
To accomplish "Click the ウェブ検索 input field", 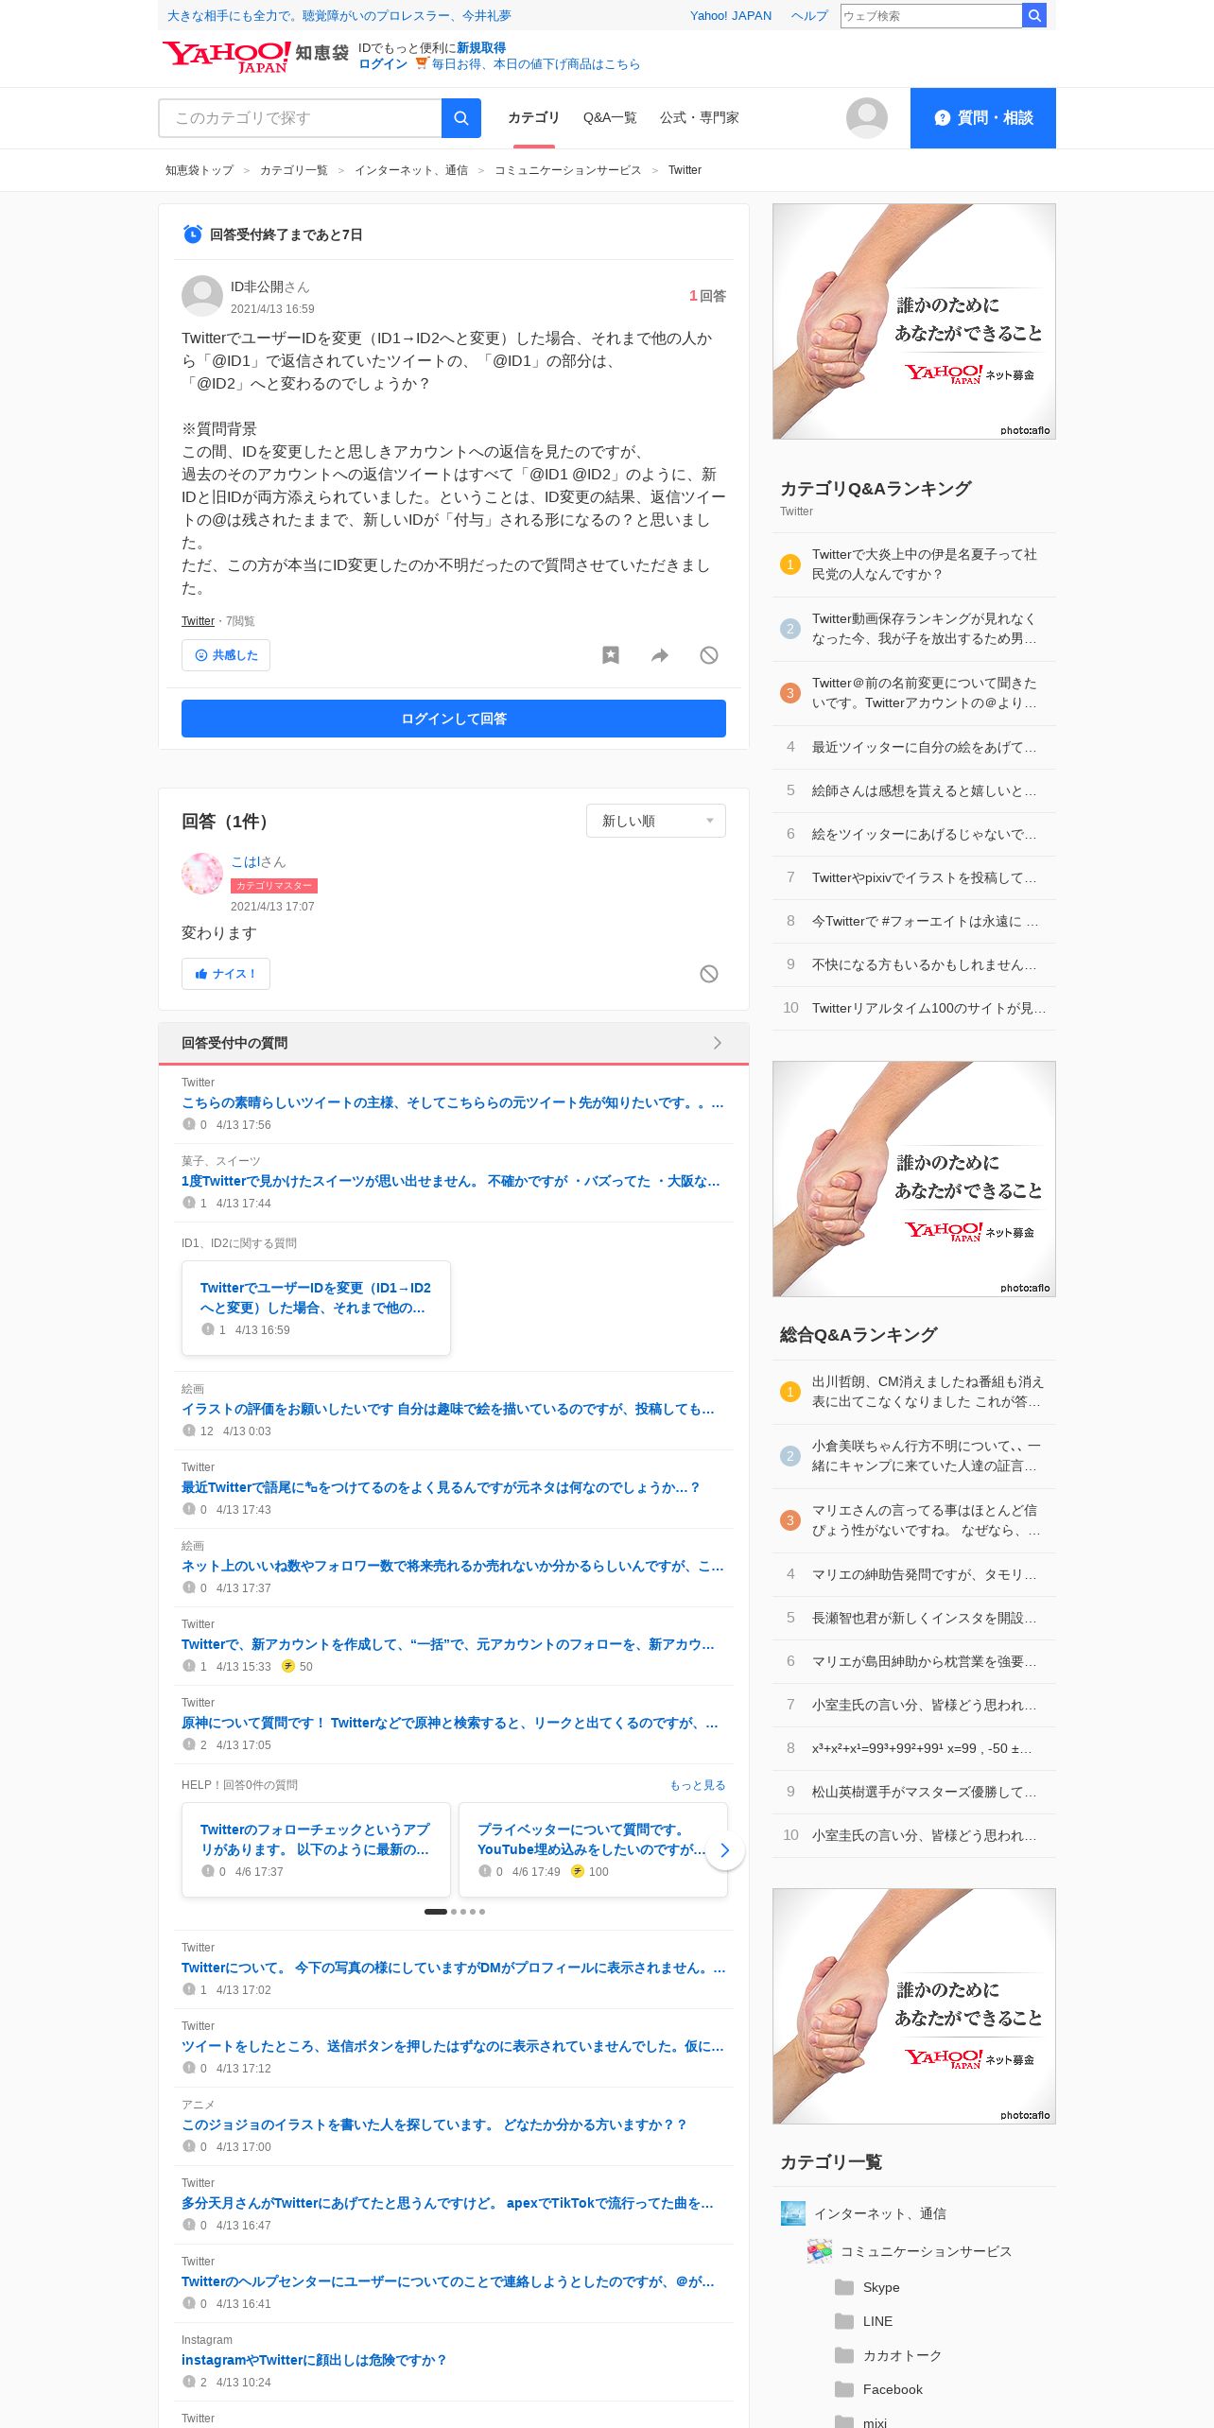I will click(931, 16).
